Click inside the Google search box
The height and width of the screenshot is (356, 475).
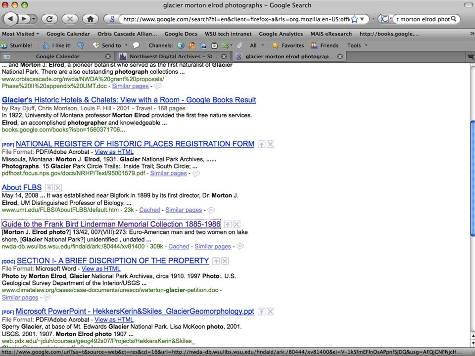423,19
